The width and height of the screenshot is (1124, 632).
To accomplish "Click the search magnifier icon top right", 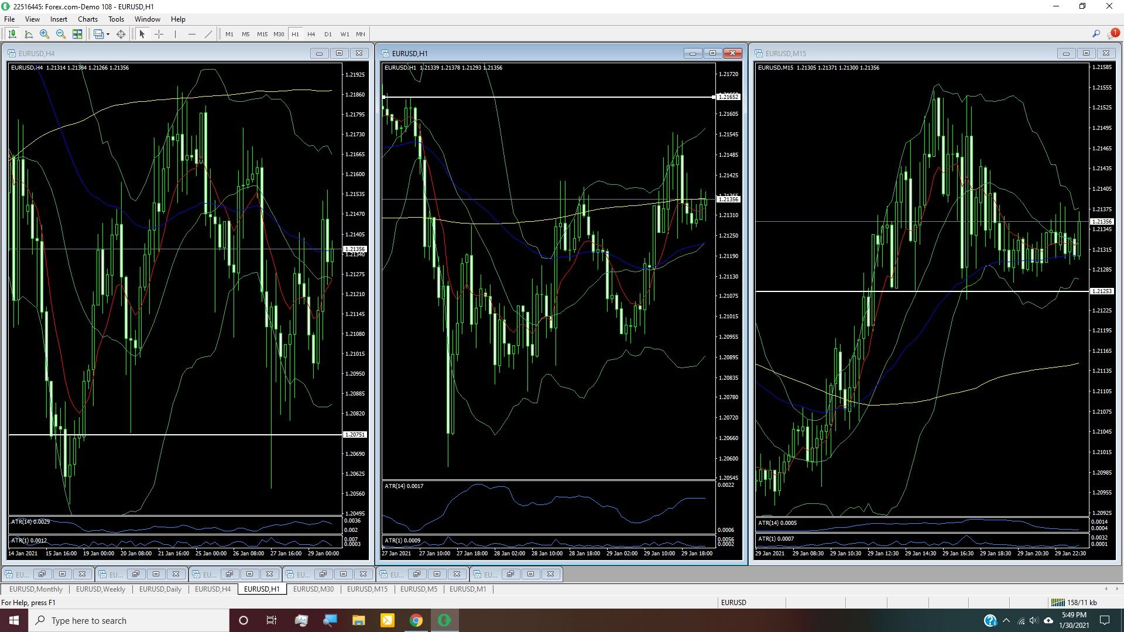I will coord(1096,34).
